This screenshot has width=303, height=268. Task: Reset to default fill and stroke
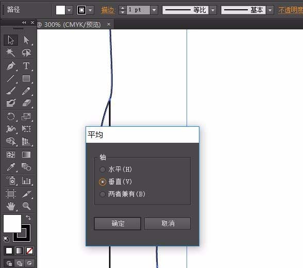pos(6,239)
